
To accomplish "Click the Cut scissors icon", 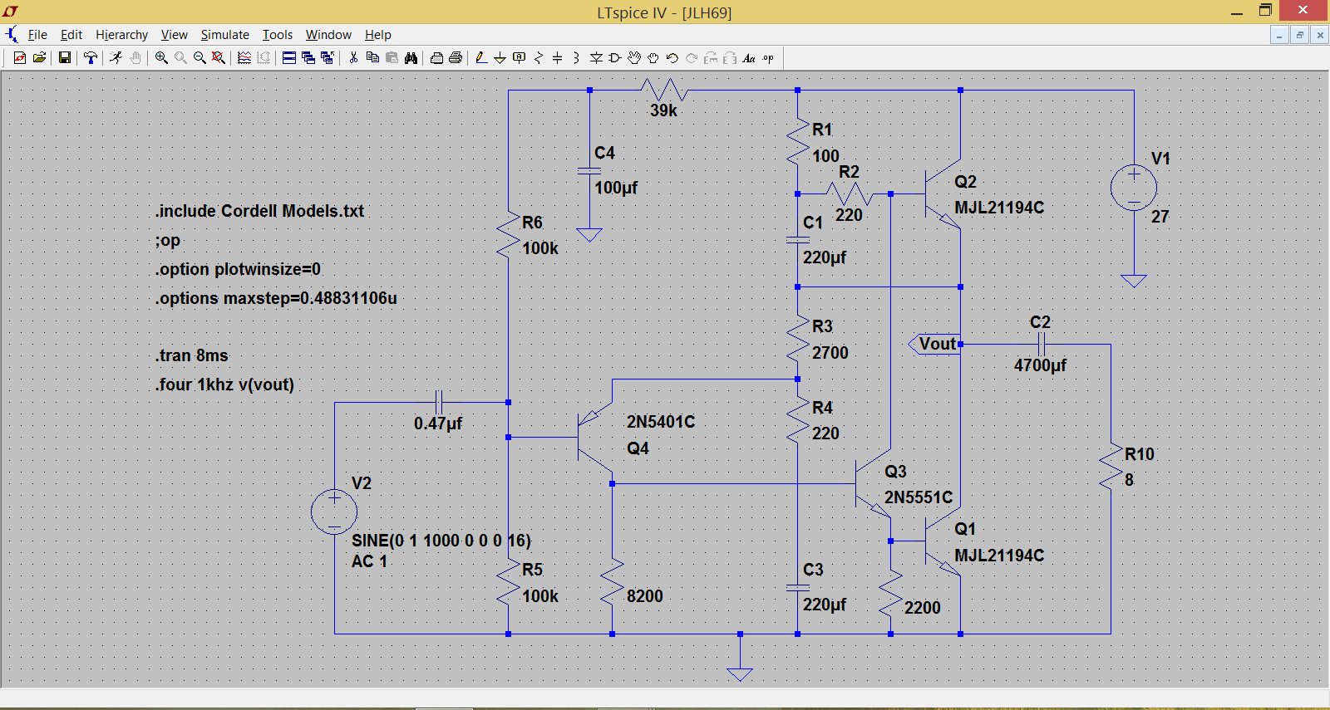I will [353, 57].
